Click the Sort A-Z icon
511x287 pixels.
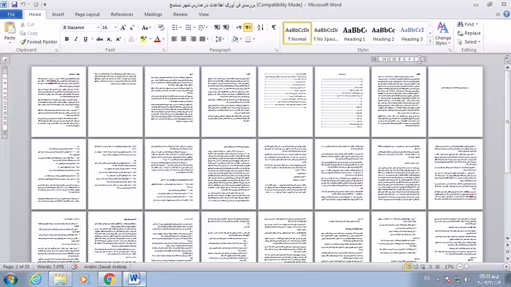[261, 27]
